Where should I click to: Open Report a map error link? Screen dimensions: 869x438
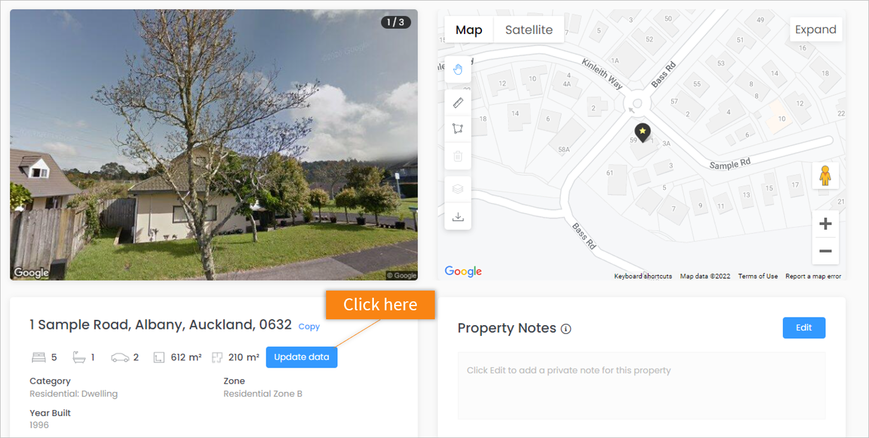click(813, 276)
